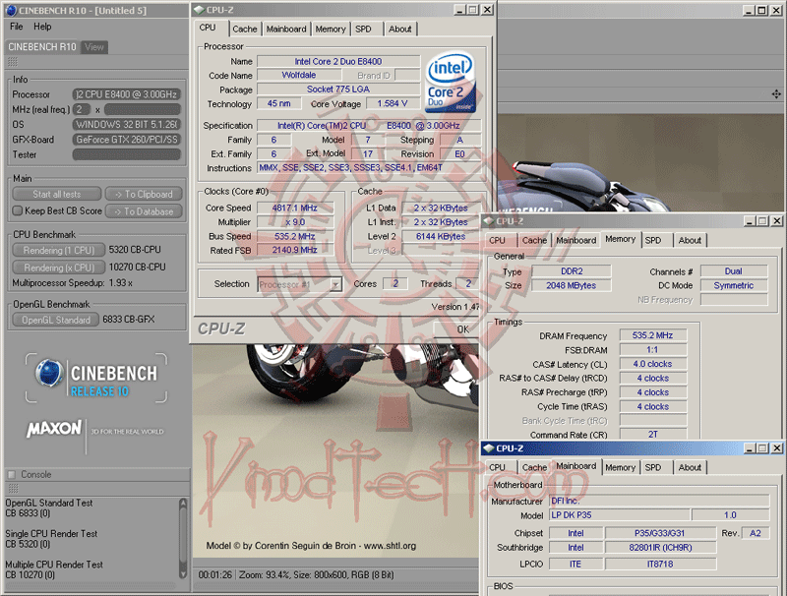
Task: Open the File menu in Cinebench
Action: (16, 27)
